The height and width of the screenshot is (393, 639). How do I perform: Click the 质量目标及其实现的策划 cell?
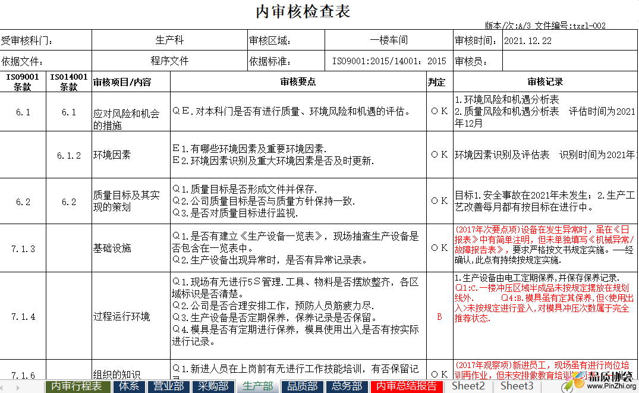click(131, 202)
